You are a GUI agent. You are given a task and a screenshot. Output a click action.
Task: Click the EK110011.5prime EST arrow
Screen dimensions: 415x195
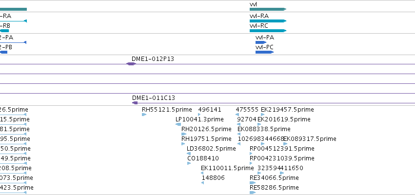(202, 173)
